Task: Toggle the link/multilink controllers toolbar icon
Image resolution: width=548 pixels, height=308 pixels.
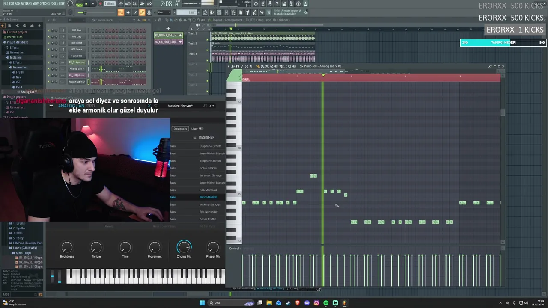Action: coord(142,12)
